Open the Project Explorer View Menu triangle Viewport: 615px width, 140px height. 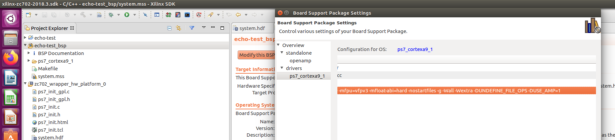coord(204,28)
